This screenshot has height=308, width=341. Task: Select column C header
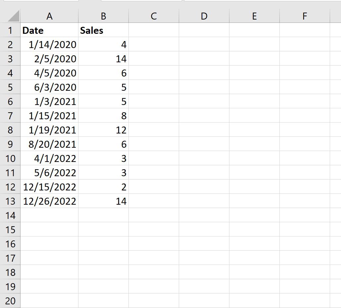pos(154,16)
